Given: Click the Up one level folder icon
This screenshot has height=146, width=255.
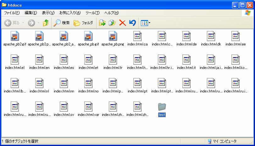Looking at the screenshot, I should (x=46, y=23).
